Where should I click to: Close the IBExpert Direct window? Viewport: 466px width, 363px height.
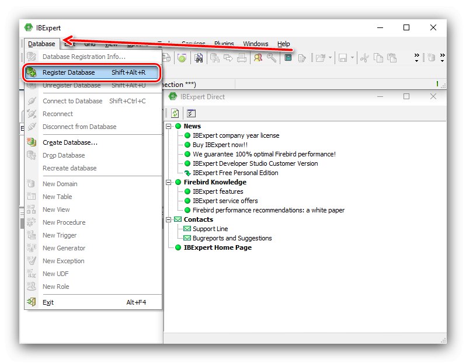click(x=433, y=96)
